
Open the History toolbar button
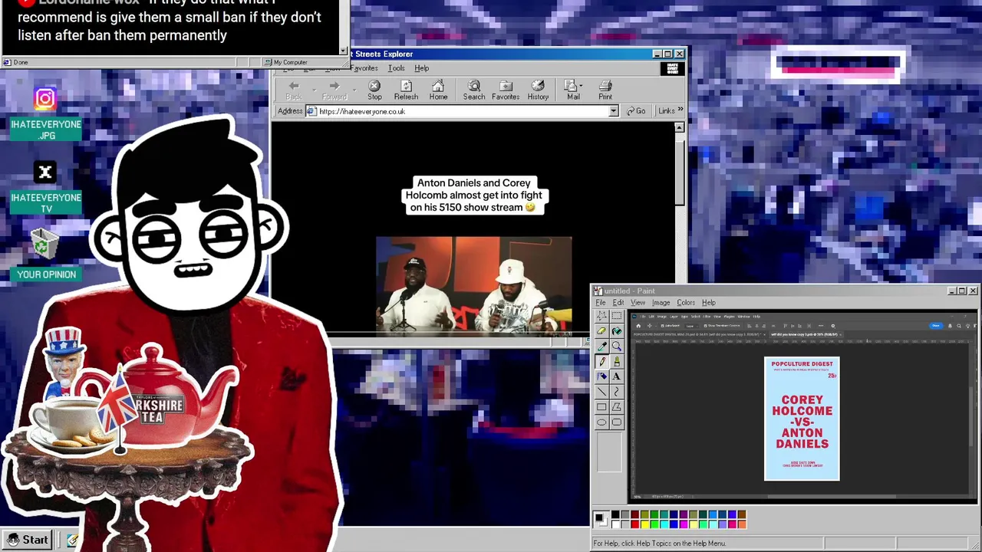point(538,90)
